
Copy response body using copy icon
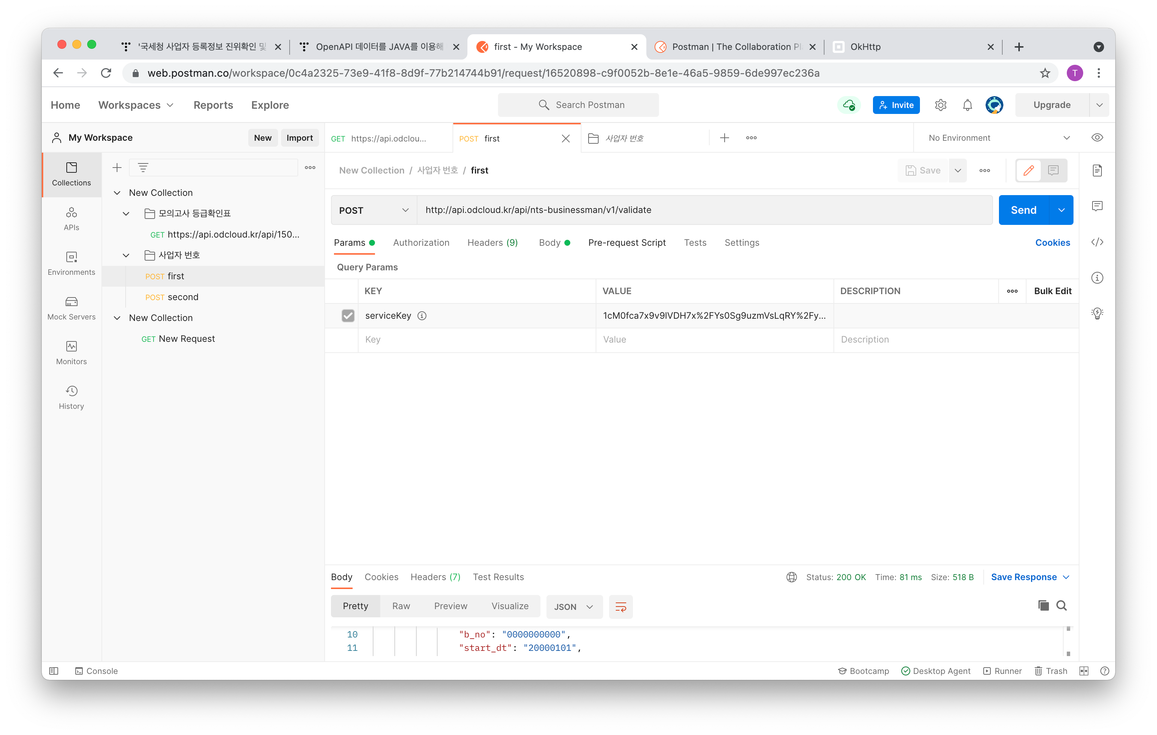click(x=1043, y=606)
